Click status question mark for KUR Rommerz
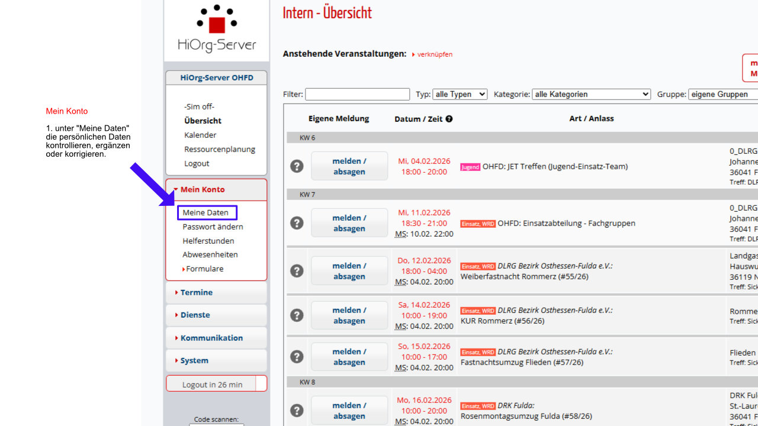This screenshot has width=758, height=426. pos(297,315)
